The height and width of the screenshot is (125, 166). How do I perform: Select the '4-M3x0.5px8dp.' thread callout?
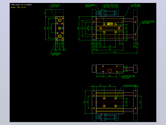pos(148,21)
